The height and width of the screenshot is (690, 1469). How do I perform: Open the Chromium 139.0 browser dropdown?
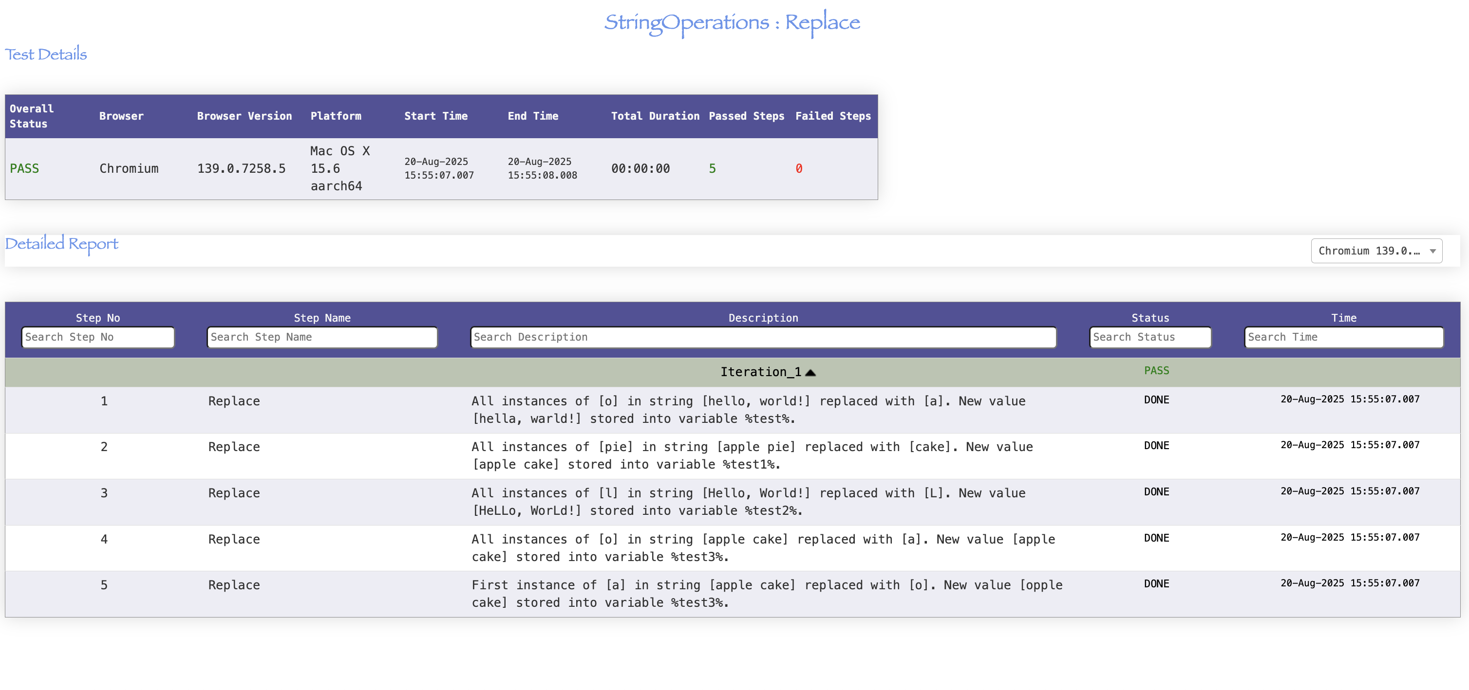point(1376,251)
